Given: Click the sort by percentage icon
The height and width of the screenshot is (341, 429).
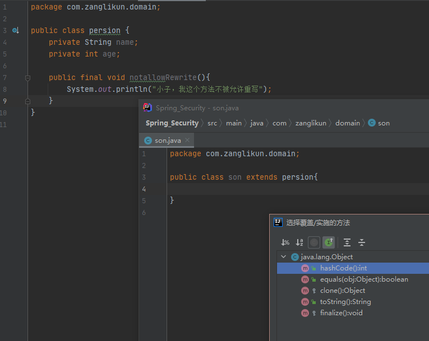Looking at the screenshot, I should 285,242.
